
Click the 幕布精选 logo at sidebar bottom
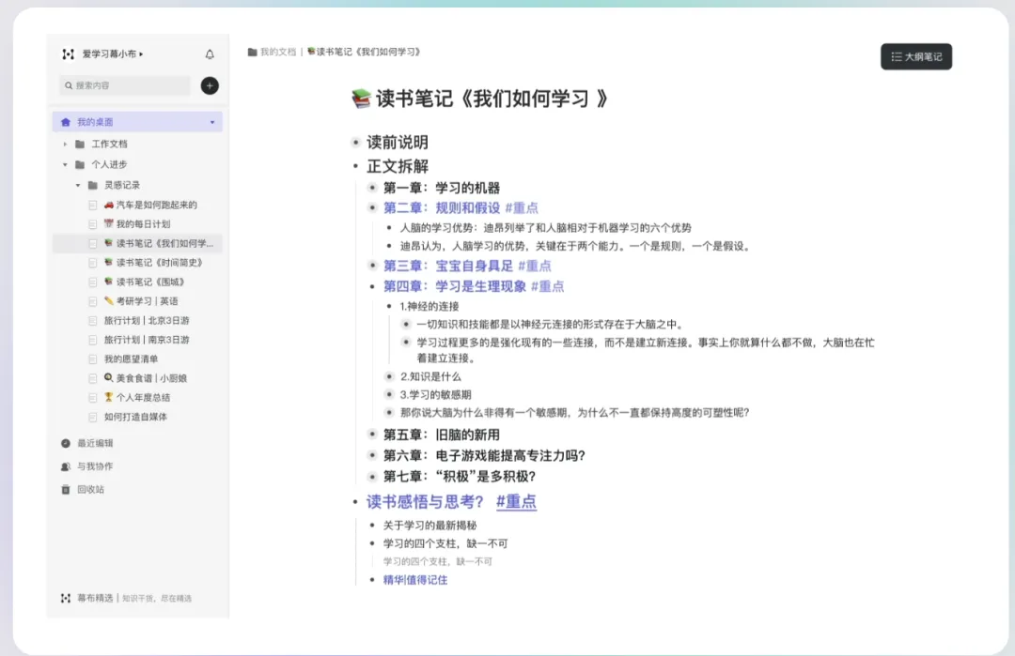(66, 598)
